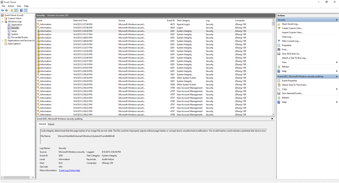Screen dimensions: 339x183
Task: Click event list scrollbar up arrow
Action: 273,20
